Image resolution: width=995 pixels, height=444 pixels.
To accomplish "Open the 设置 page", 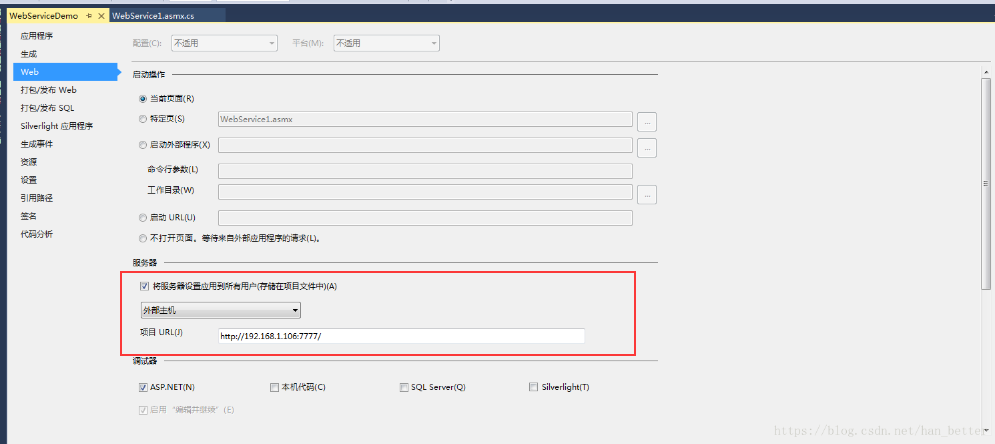I will 29,180.
